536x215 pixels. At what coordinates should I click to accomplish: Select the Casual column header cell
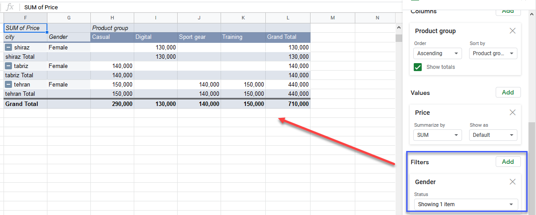tap(112, 37)
